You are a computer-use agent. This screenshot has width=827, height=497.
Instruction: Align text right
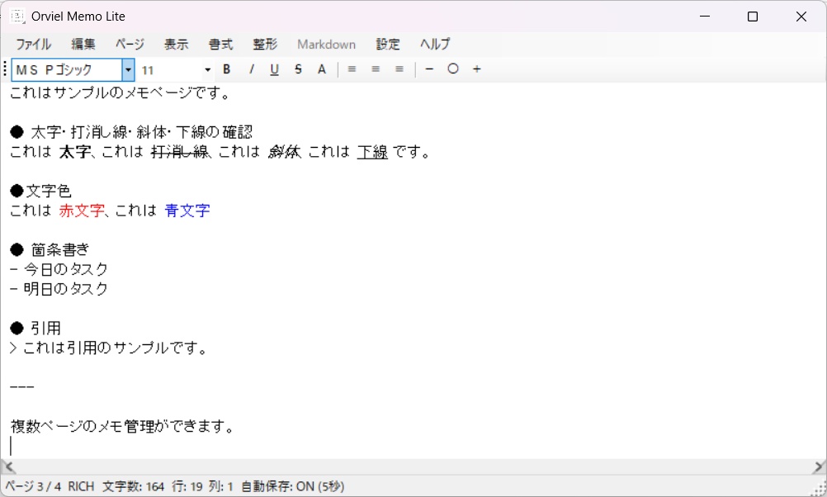tap(399, 69)
